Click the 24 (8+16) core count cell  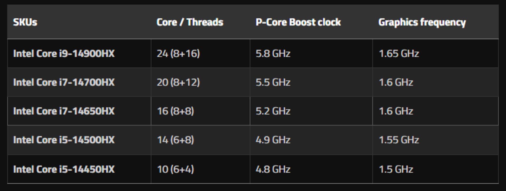pos(178,53)
